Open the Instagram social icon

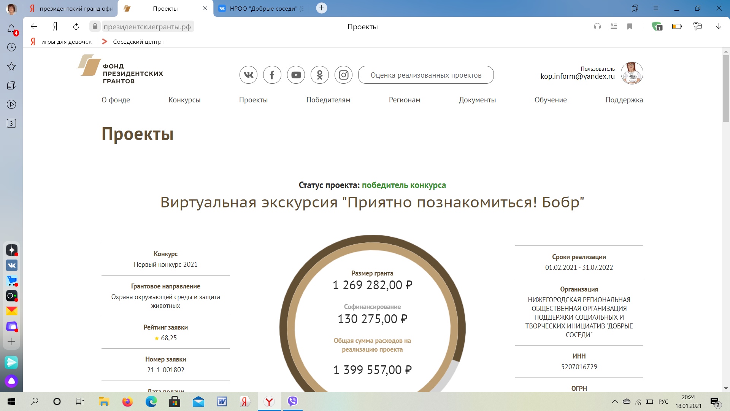343,75
